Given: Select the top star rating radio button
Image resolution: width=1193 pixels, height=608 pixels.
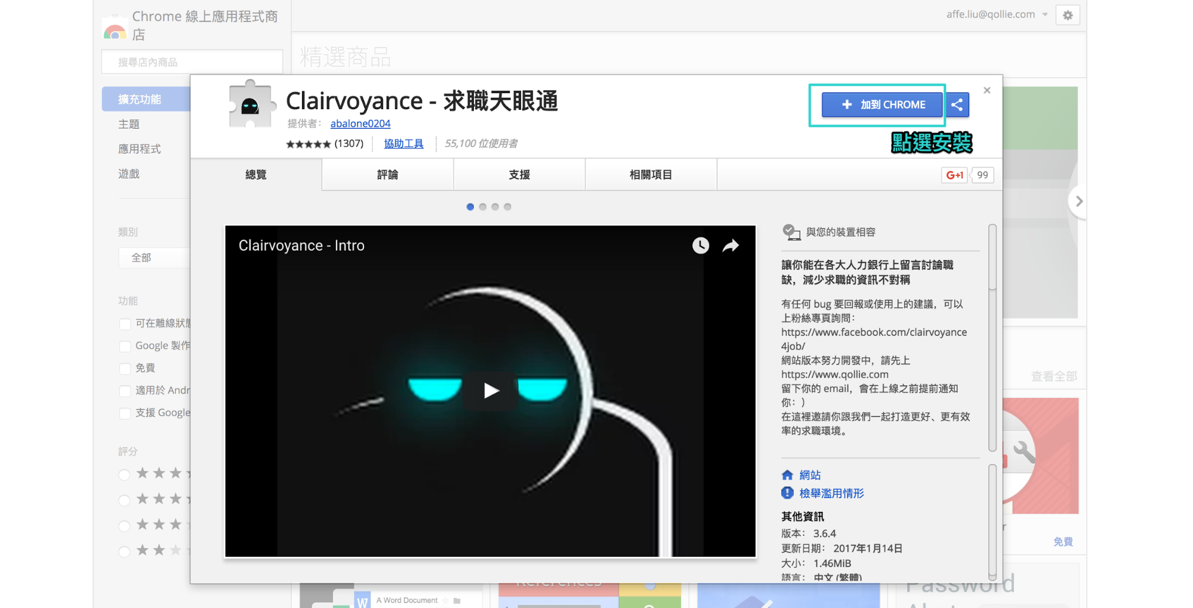Looking at the screenshot, I should point(124,475).
